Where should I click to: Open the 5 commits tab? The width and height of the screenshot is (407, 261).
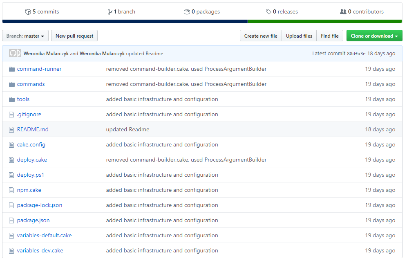pos(42,12)
